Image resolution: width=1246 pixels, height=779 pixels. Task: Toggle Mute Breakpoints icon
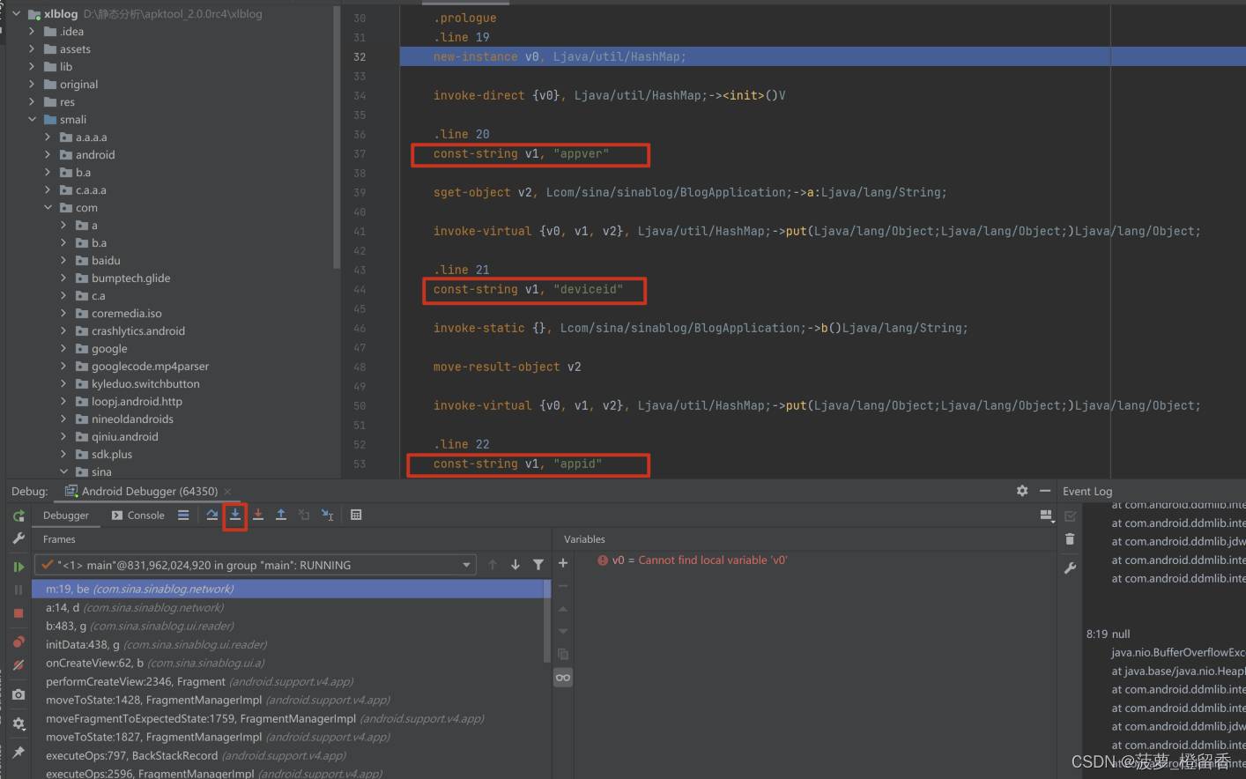coord(19,664)
